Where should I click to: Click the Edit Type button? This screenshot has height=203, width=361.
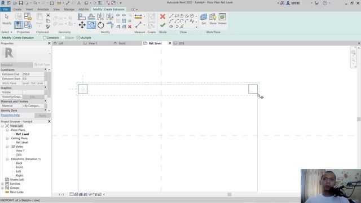coord(42,65)
